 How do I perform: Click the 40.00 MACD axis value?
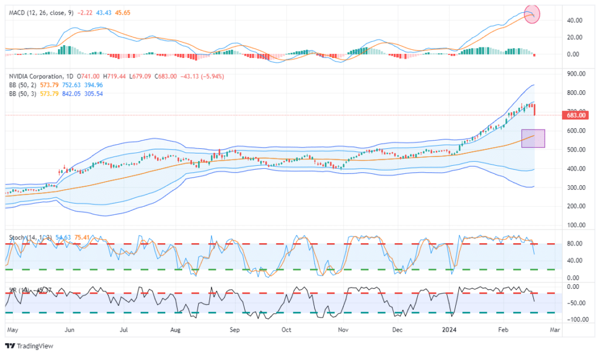click(574, 21)
